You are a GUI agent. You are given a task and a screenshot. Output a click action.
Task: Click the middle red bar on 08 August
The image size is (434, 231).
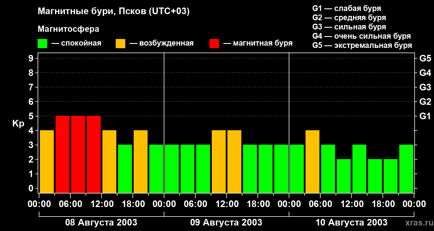78,154
